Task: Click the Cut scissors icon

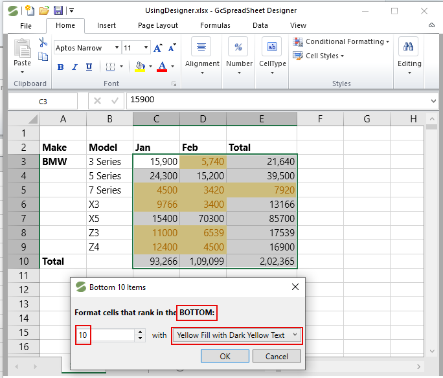Action: (43, 42)
